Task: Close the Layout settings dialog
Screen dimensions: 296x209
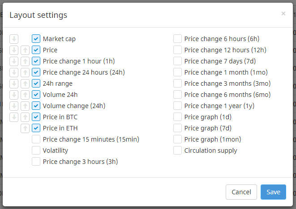Action: (x=283, y=14)
